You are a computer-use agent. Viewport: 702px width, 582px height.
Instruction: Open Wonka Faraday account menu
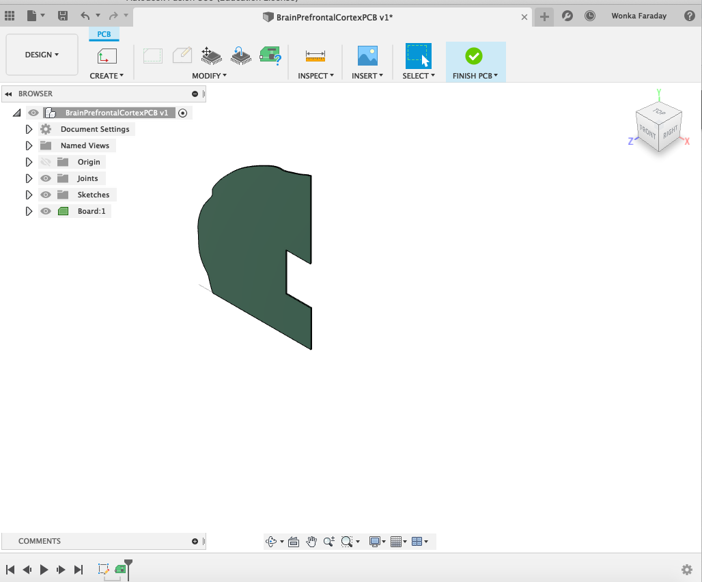[639, 16]
